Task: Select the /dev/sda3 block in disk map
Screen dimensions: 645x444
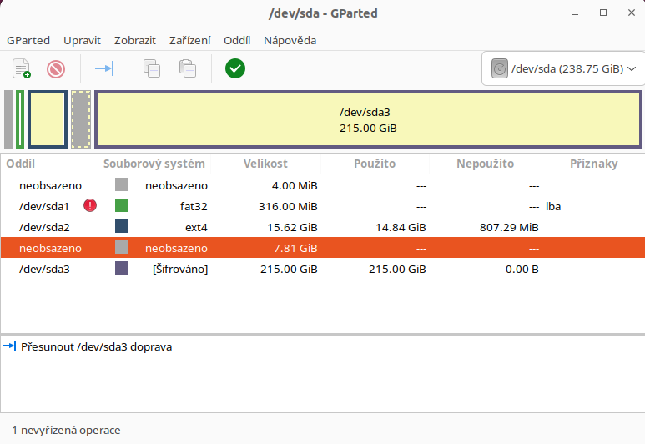Action: [367, 119]
